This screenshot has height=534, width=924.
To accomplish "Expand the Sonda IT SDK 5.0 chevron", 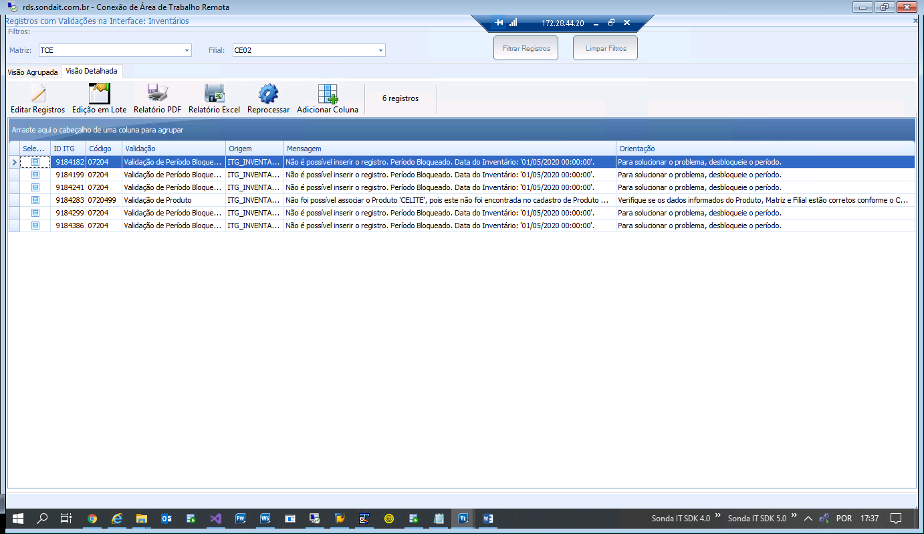I will click(794, 516).
